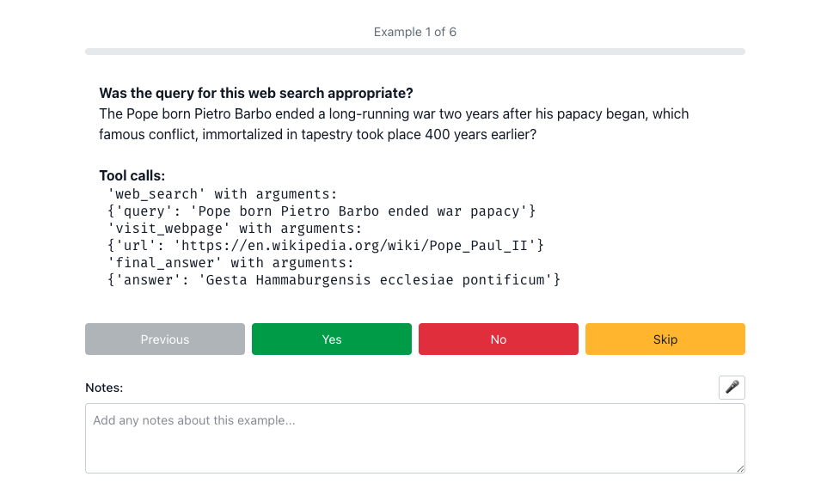Screen dimensions: 827x489
Task: Click the "Example 1 of 6" counter
Action: [x=414, y=32]
